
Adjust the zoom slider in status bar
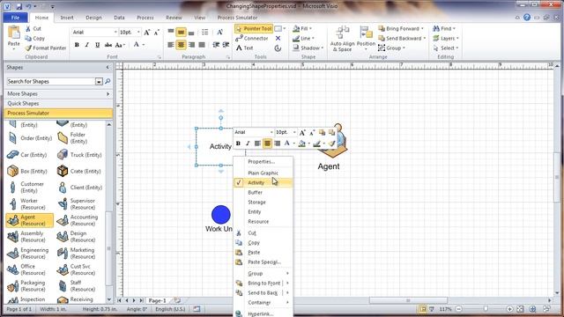pos(486,309)
